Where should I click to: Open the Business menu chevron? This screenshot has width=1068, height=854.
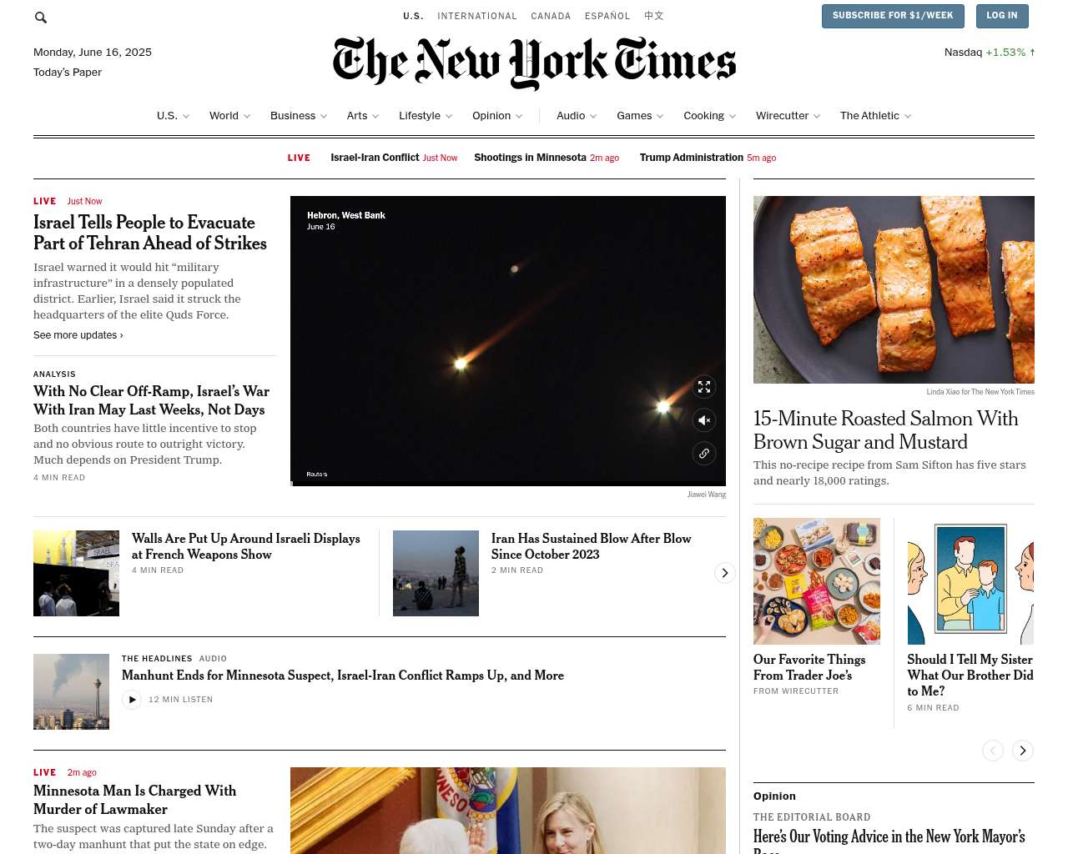coord(324,117)
